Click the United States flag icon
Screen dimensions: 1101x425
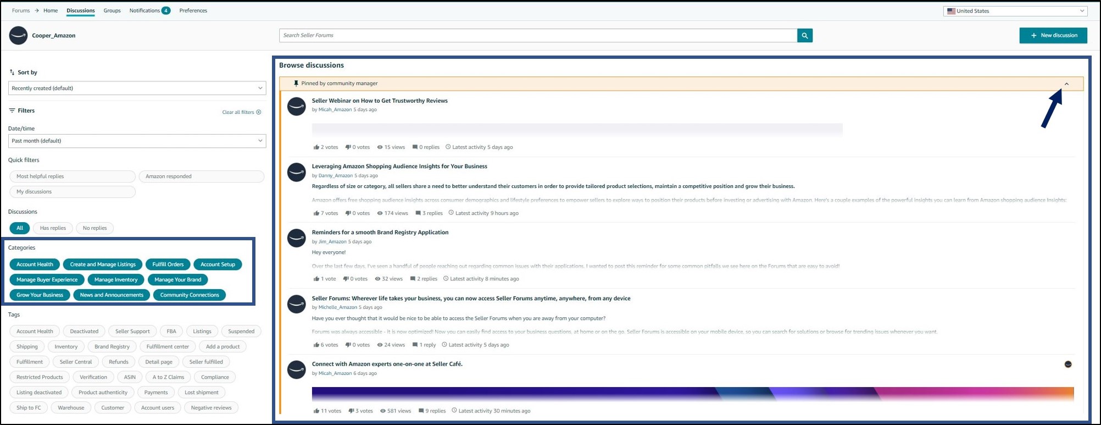pyautogui.click(x=951, y=11)
